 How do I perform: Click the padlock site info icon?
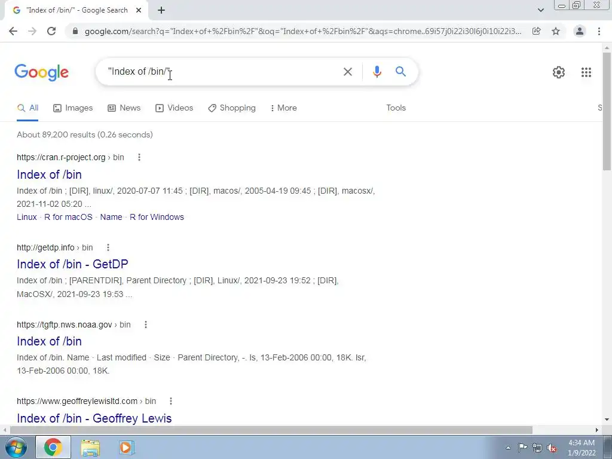[75, 31]
